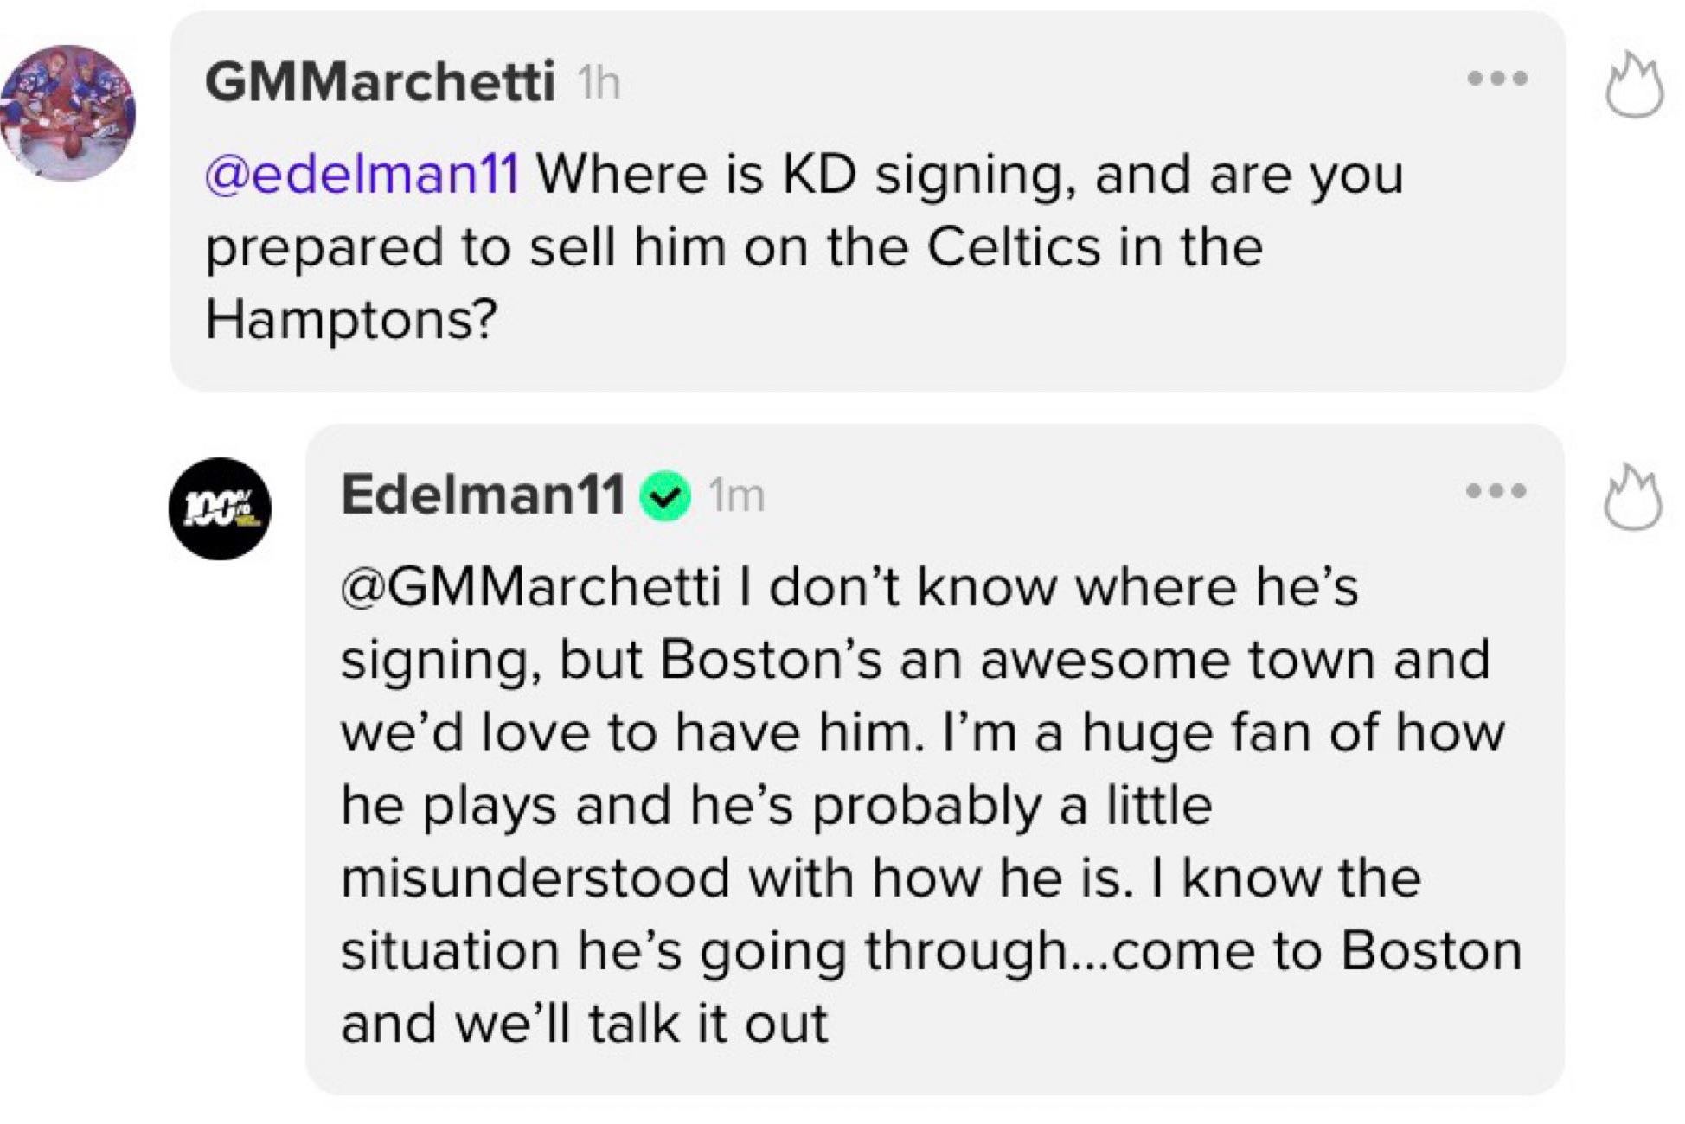Click "talk it out" ending the reply

point(708,1024)
